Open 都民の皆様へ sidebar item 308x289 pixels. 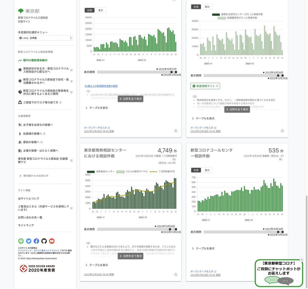30,142
